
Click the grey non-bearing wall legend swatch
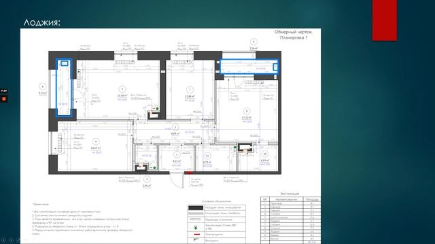(x=196, y=213)
